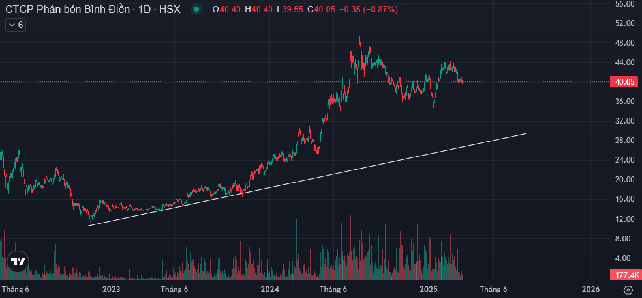Click the 2023 time axis label
Image resolution: width=642 pixels, height=298 pixels.
(111, 290)
